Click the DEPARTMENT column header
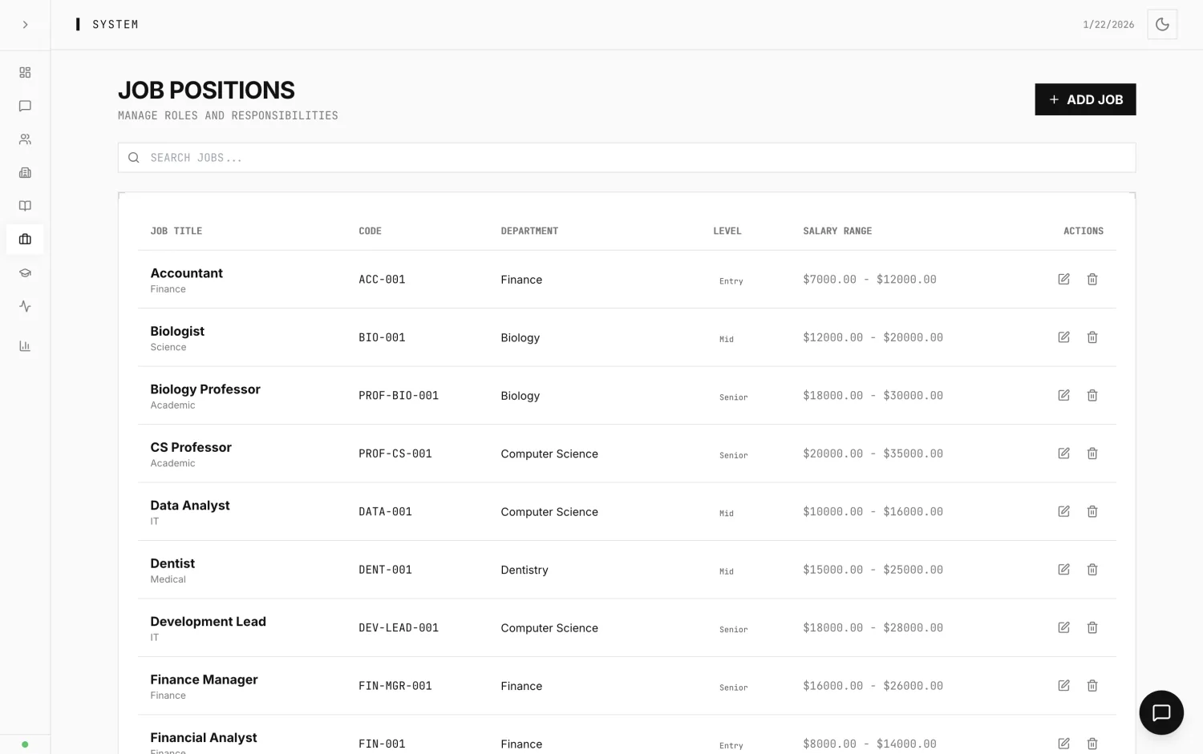Viewport: 1203px width, 754px height. pyautogui.click(x=529, y=231)
